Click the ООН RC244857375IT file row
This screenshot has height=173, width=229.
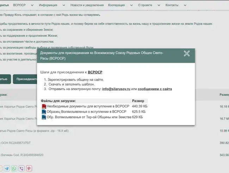coord(16,143)
